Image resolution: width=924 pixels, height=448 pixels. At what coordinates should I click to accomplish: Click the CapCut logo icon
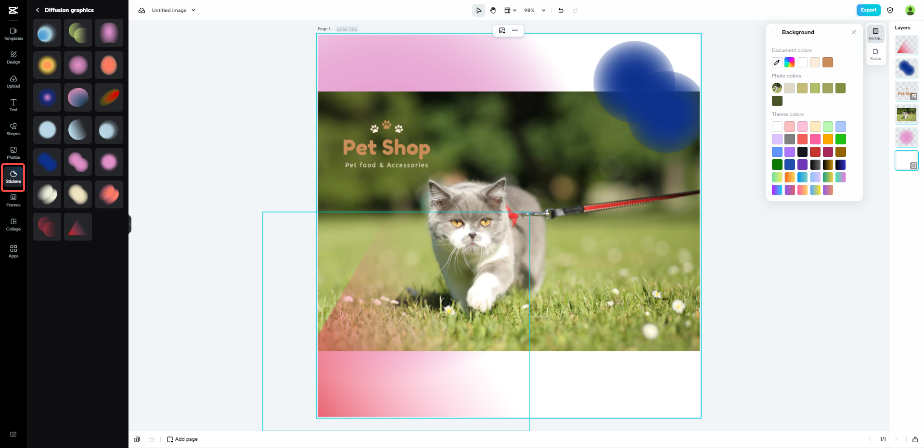coord(13,10)
